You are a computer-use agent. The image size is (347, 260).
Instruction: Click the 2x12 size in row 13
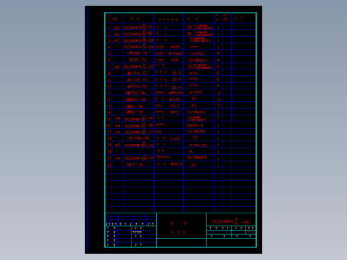[175, 106]
